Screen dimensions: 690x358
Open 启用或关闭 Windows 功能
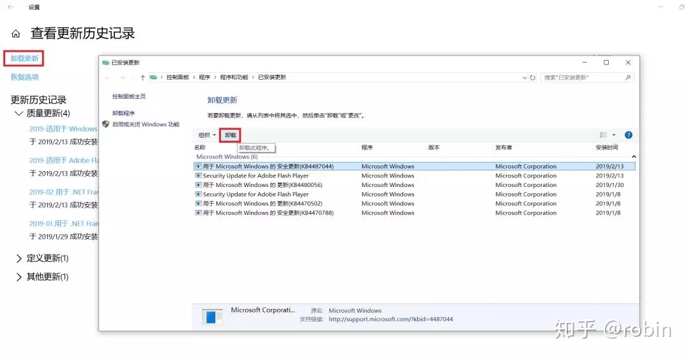coord(146,124)
